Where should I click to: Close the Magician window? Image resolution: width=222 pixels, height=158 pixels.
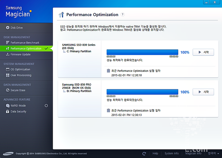pyautogui.click(x=215, y=2)
